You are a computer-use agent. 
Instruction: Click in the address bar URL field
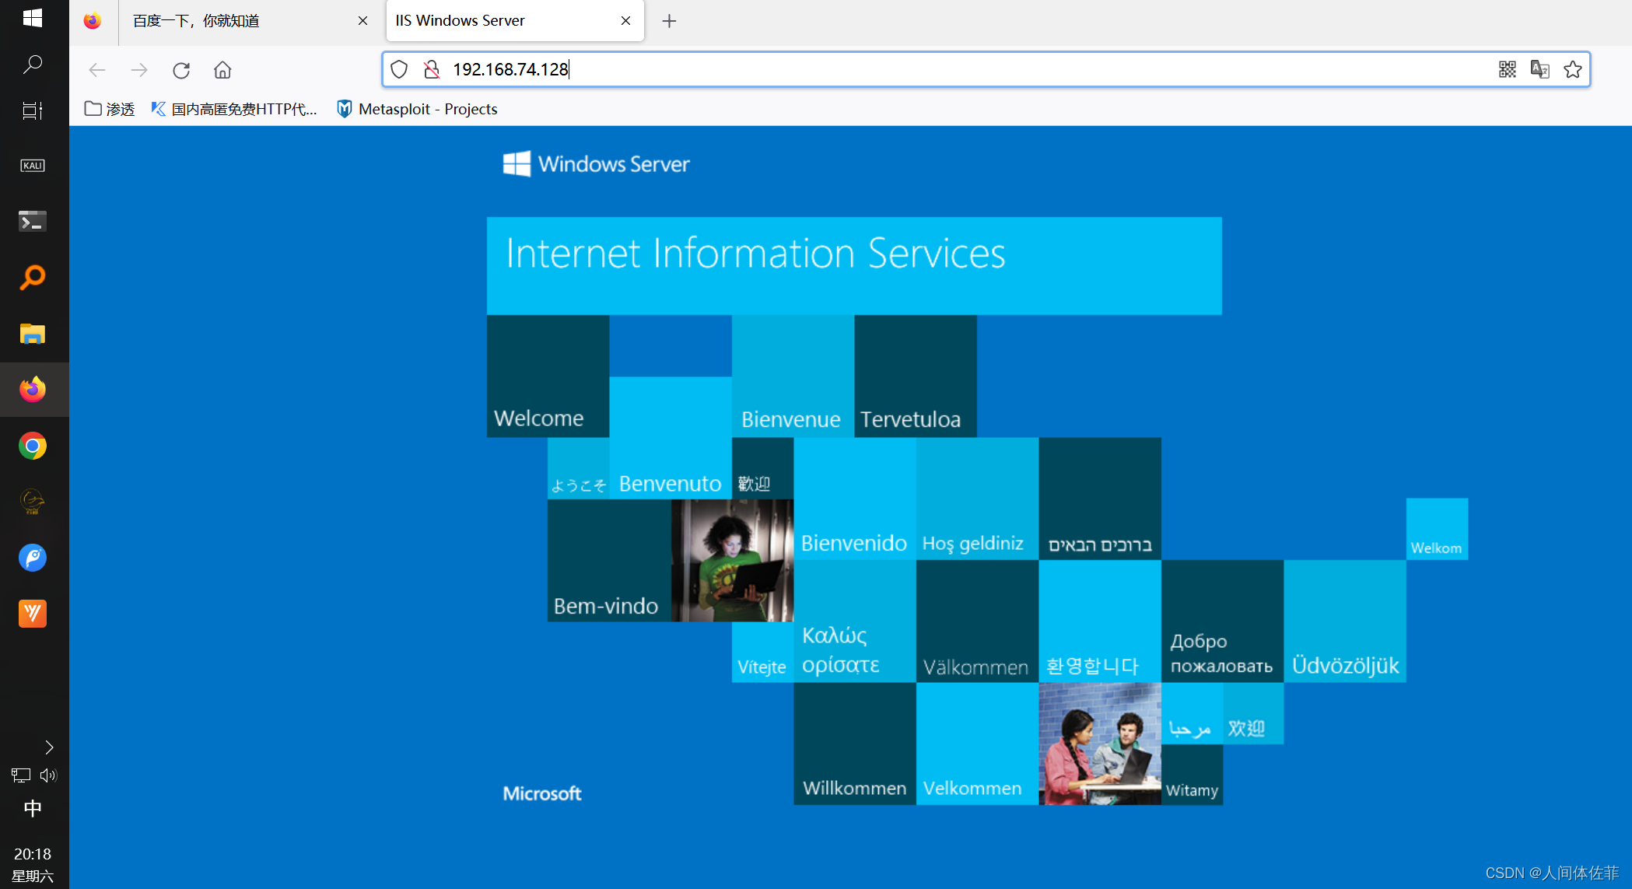click(x=933, y=69)
